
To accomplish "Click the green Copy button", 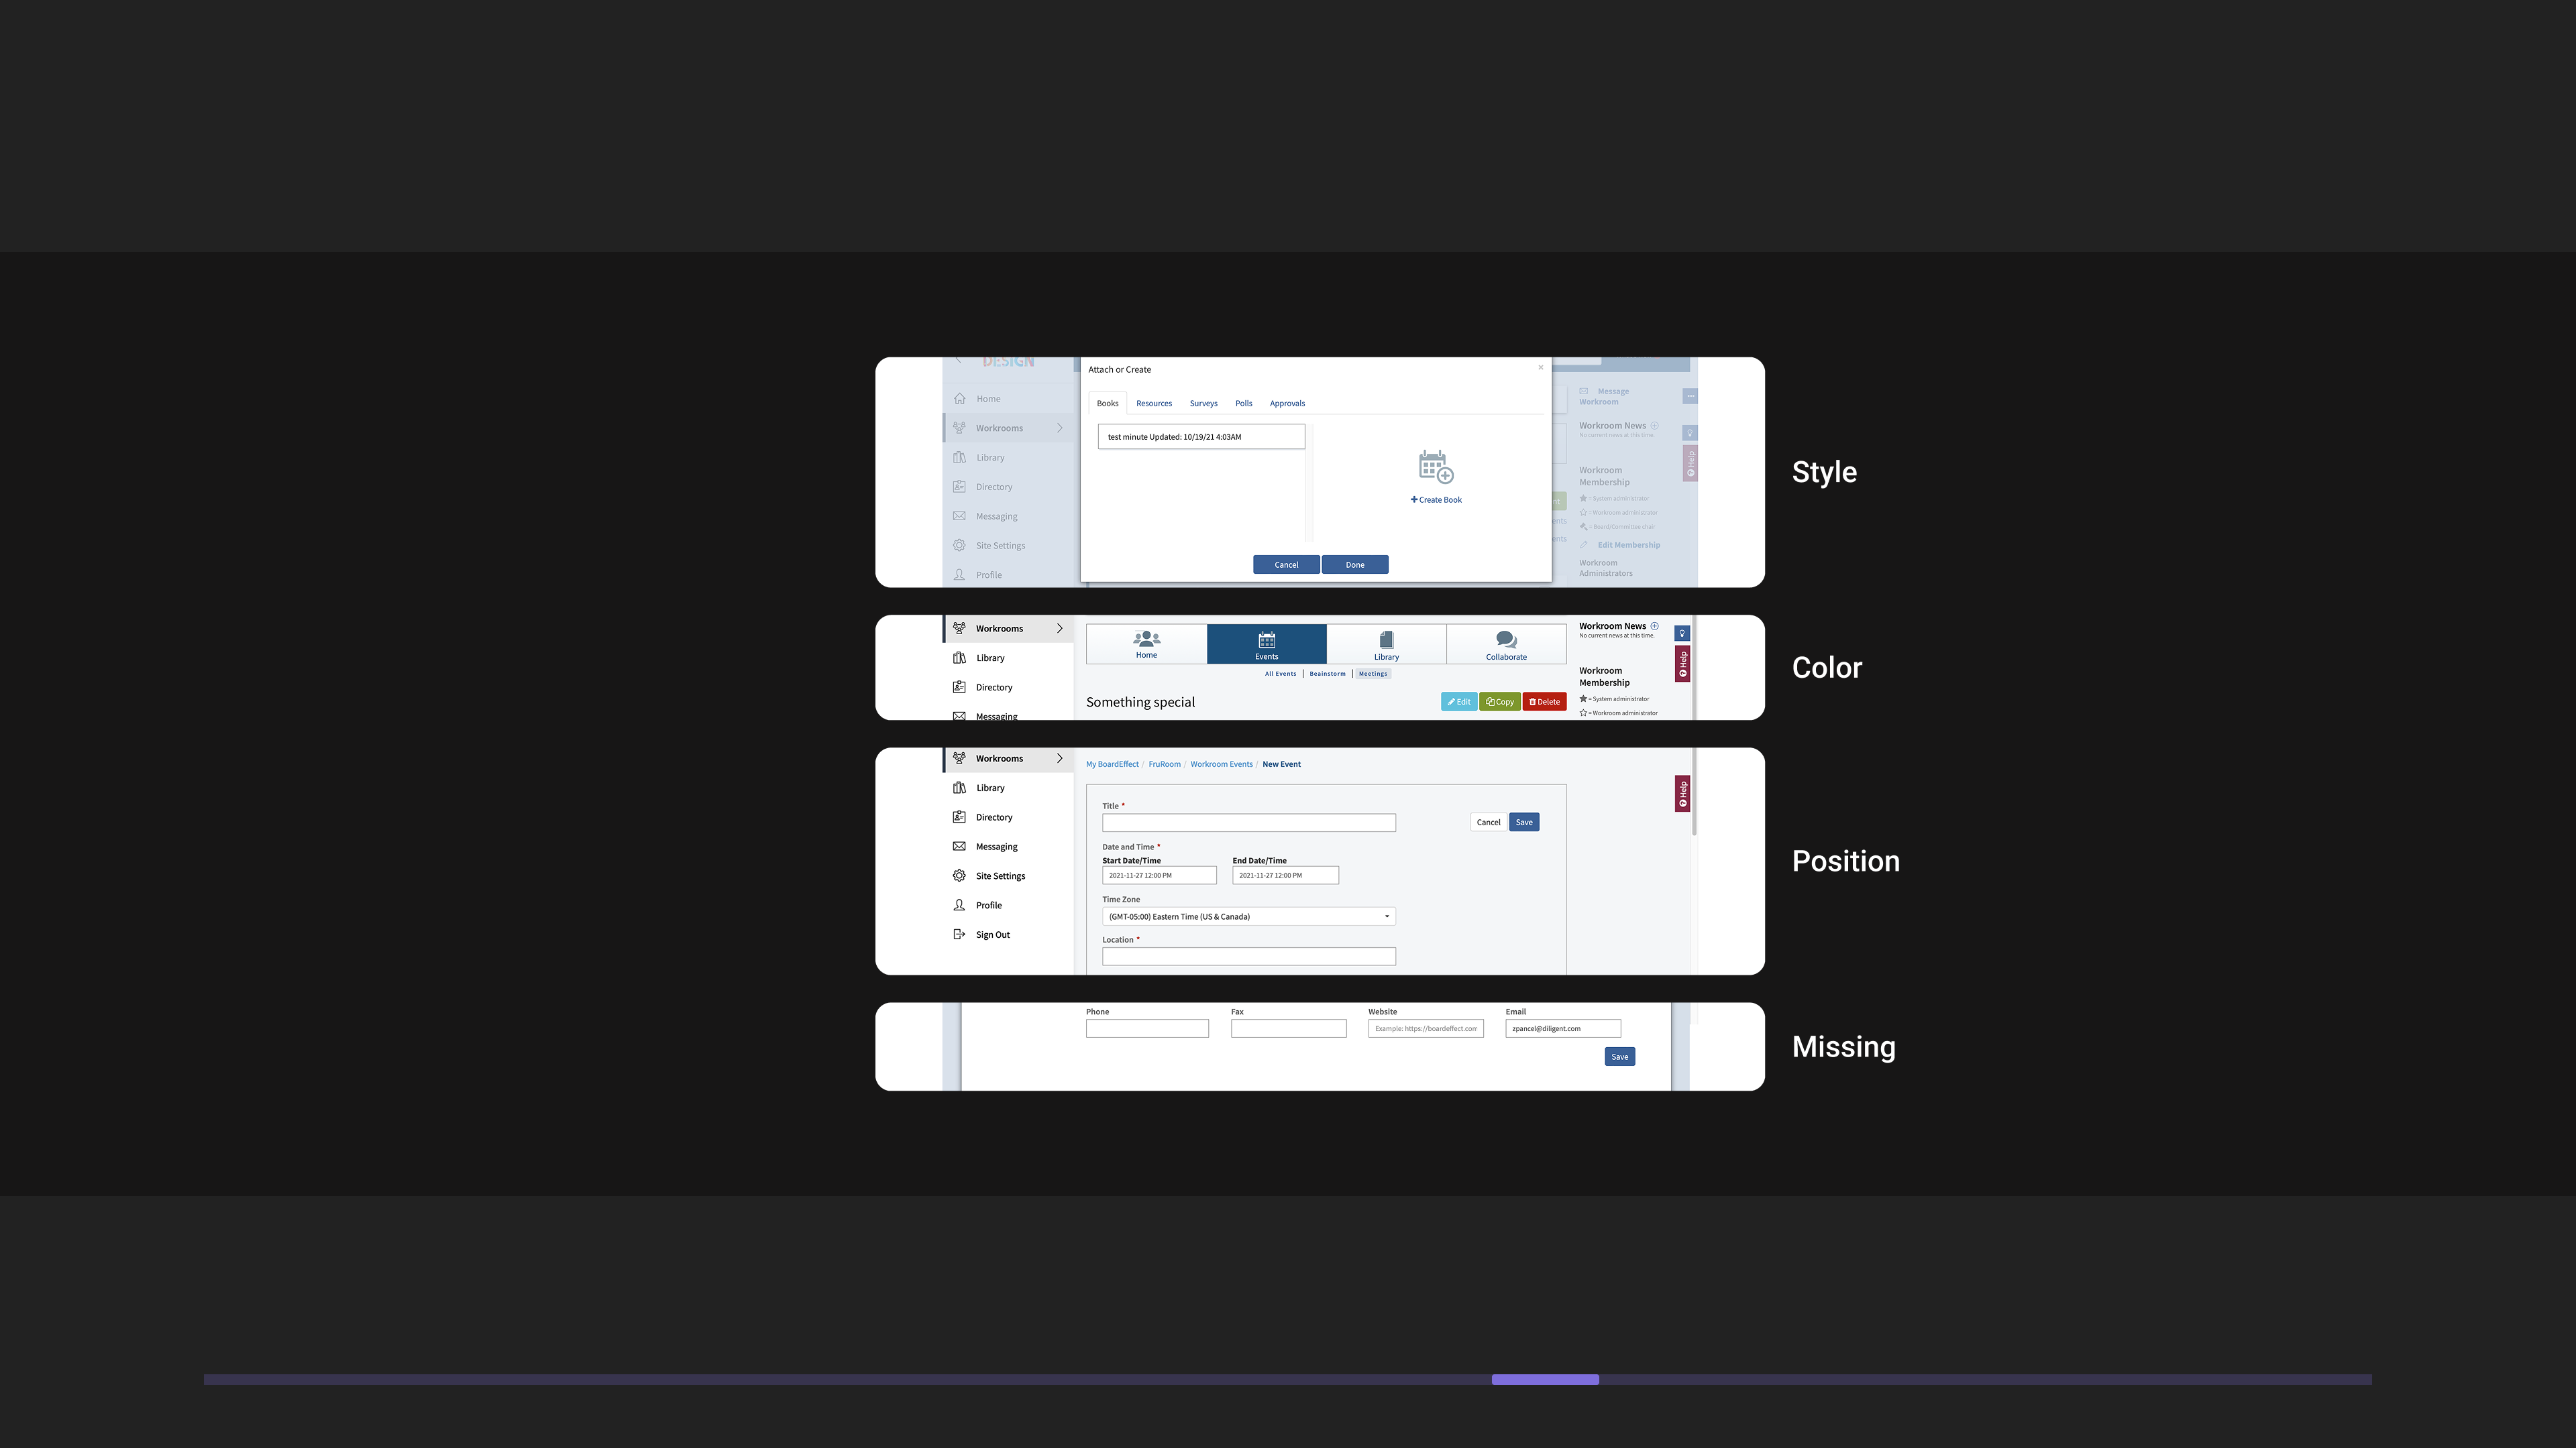I will coord(1499,701).
